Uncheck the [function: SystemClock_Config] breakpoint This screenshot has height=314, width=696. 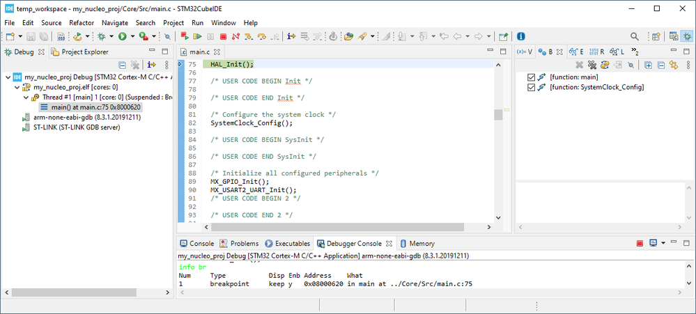[532, 87]
